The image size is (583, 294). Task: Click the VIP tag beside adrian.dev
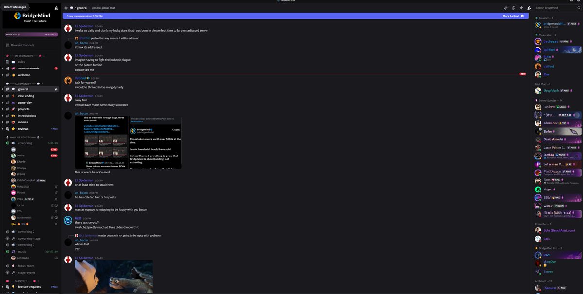(563, 123)
